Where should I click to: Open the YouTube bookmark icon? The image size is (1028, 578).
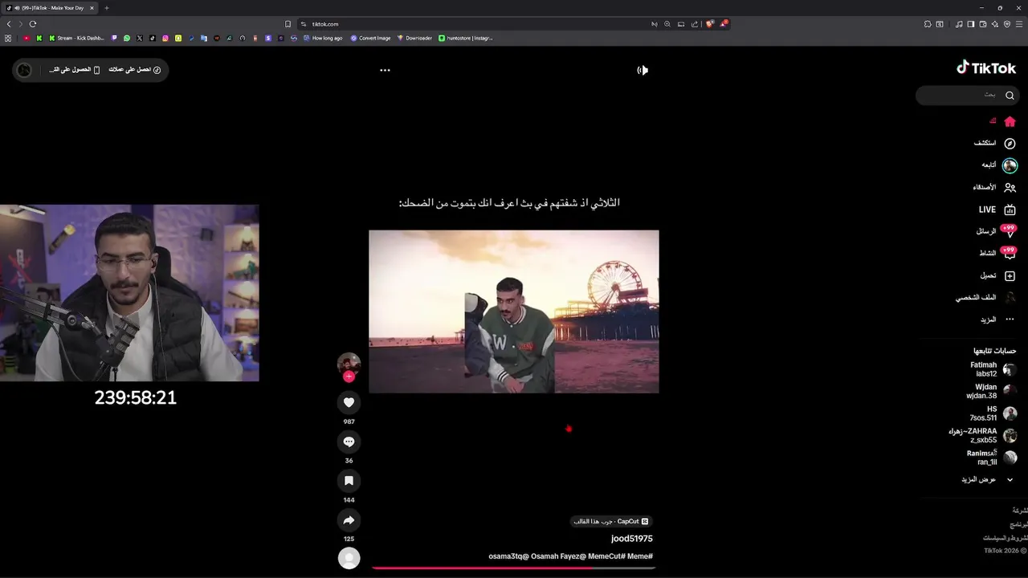point(27,38)
